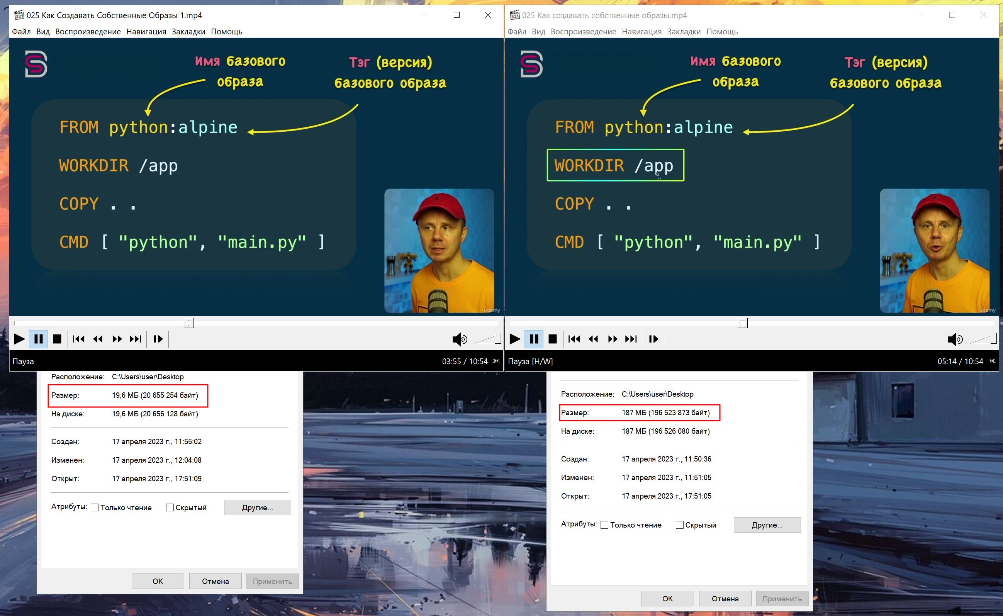
Task: Open 'Закладки' menu in the left player
Action: (x=188, y=32)
